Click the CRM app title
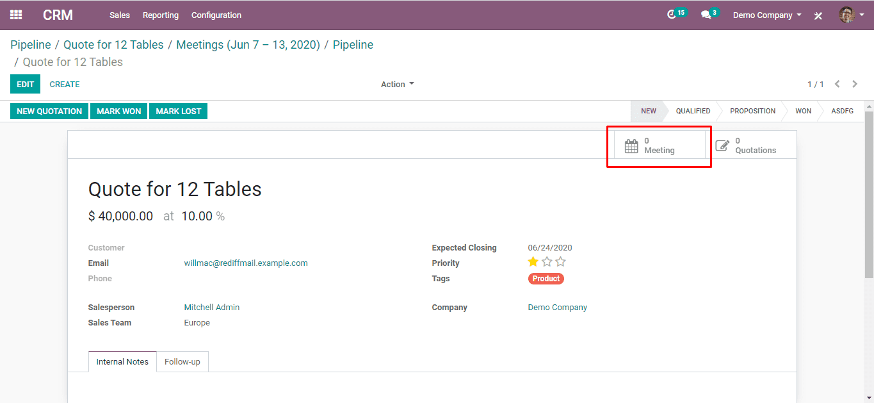Image resolution: width=874 pixels, height=403 pixels. (x=58, y=15)
